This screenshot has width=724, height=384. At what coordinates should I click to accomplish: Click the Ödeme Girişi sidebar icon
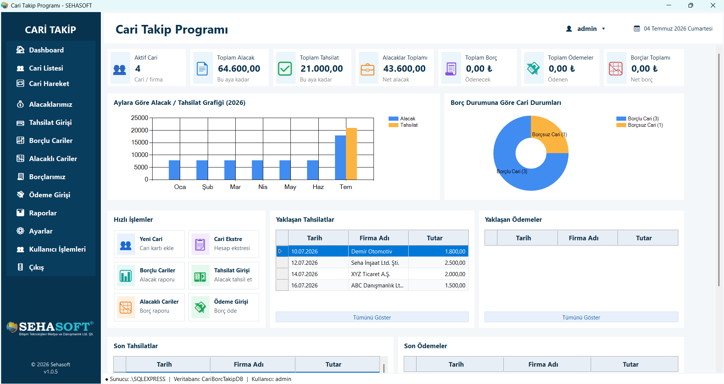point(20,195)
